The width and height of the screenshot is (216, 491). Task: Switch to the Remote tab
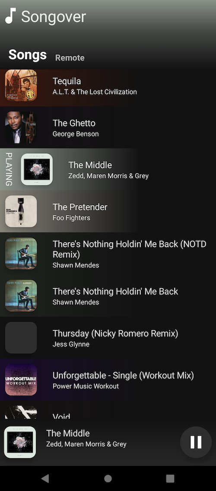point(70,57)
